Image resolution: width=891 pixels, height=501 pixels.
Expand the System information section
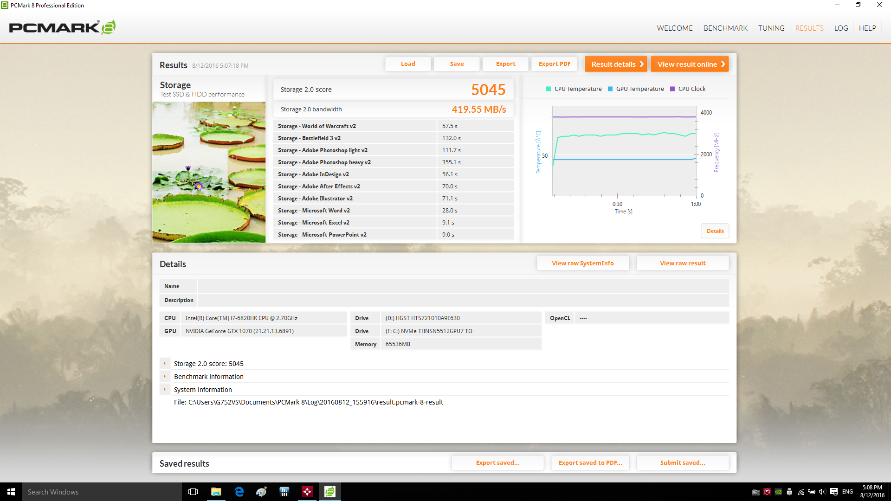click(x=165, y=390)
